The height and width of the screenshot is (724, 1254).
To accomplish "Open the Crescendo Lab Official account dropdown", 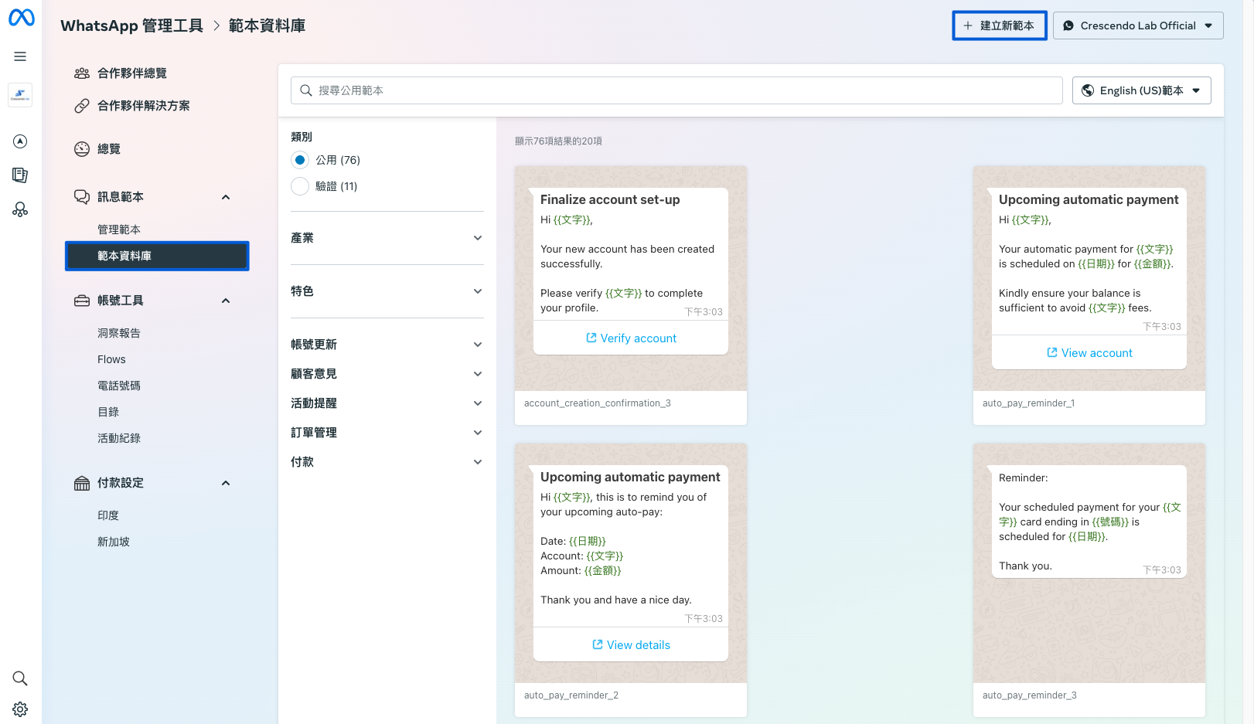I will point(1137,25).
